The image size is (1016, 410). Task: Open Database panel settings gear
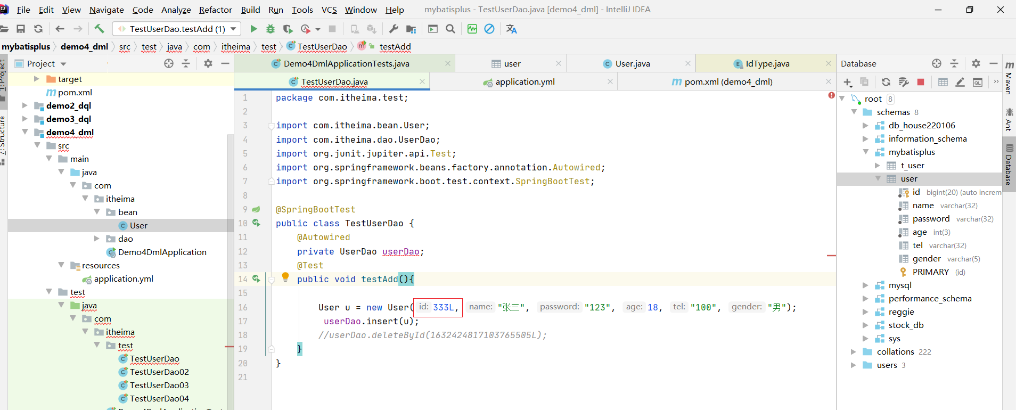[976, 63]
